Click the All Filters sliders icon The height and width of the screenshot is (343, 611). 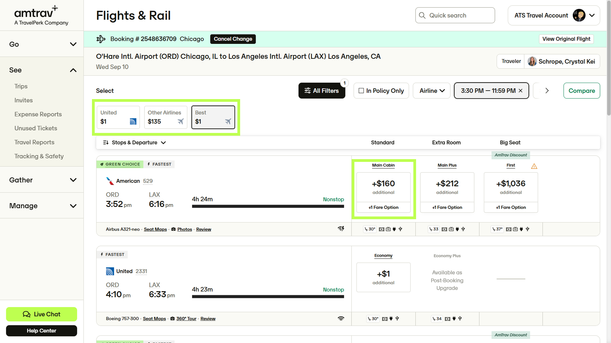click(x=307, y=91)
